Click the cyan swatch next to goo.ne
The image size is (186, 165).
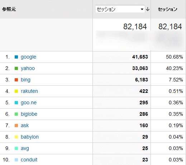[x=16, y=103]
